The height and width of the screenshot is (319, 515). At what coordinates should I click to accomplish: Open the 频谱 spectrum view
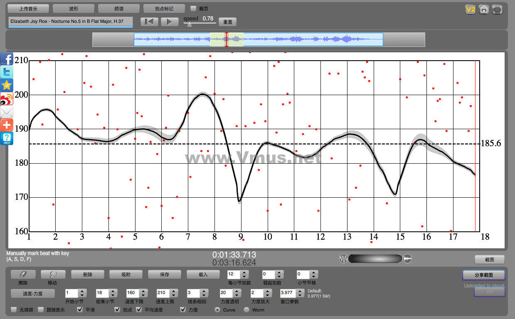coord(119,8)
